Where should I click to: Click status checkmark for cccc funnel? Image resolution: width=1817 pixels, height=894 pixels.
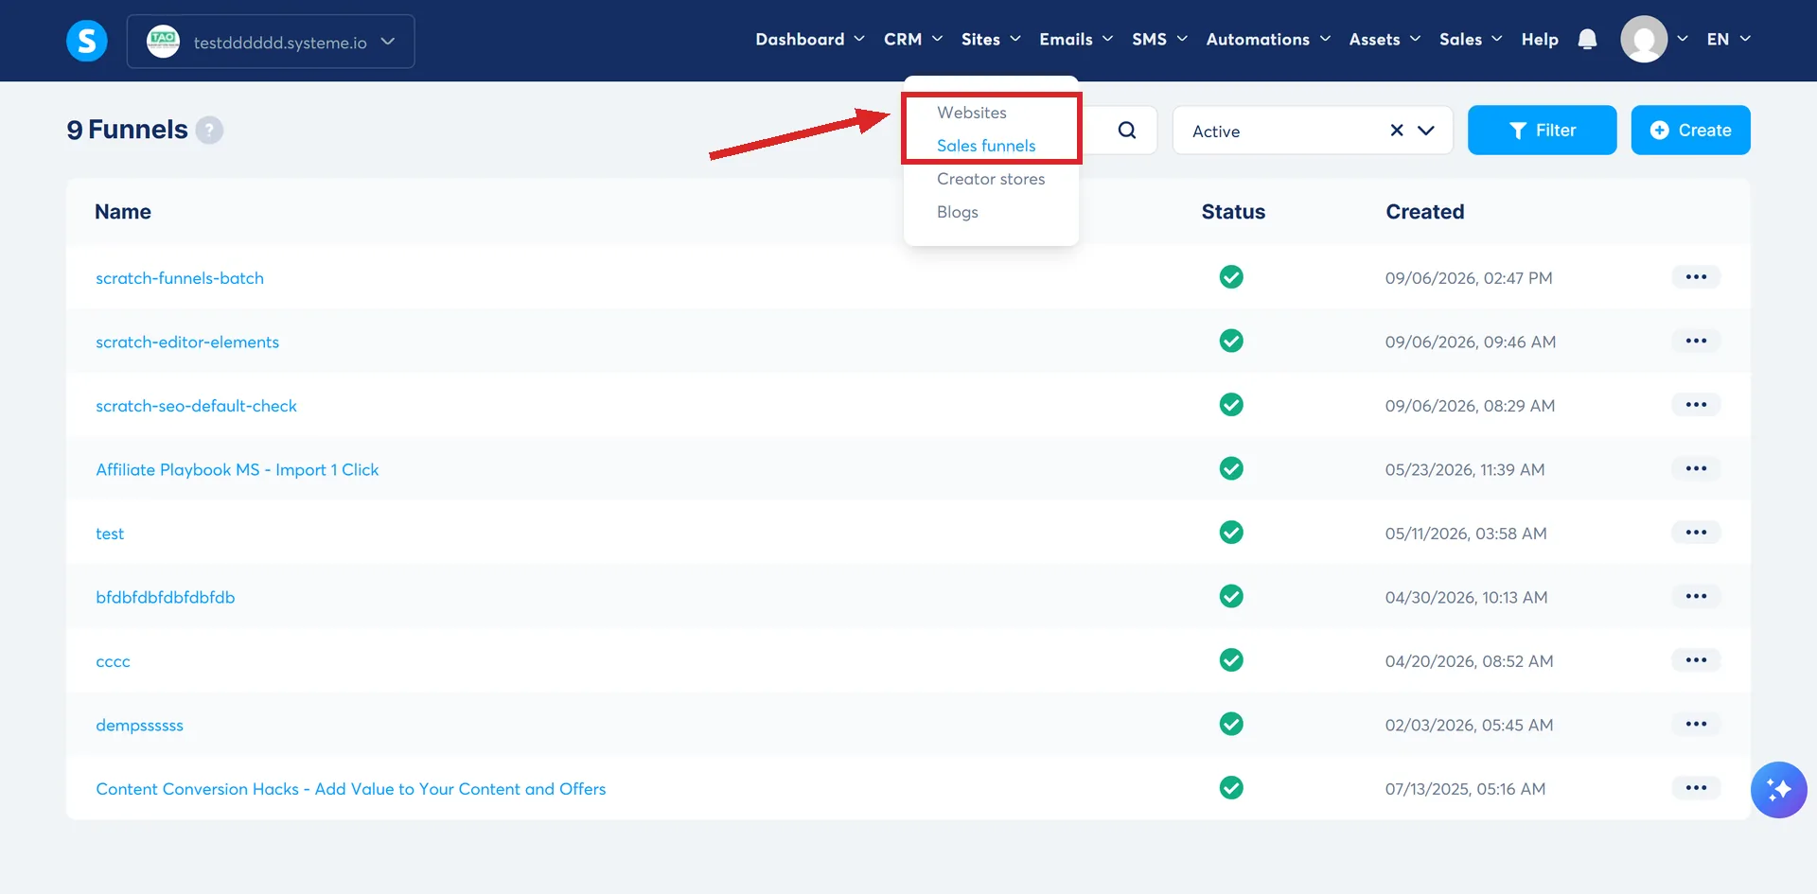1231,660
